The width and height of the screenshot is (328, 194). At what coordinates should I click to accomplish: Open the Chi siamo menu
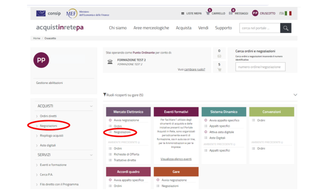pyautogui.click(x=118, y=28)
